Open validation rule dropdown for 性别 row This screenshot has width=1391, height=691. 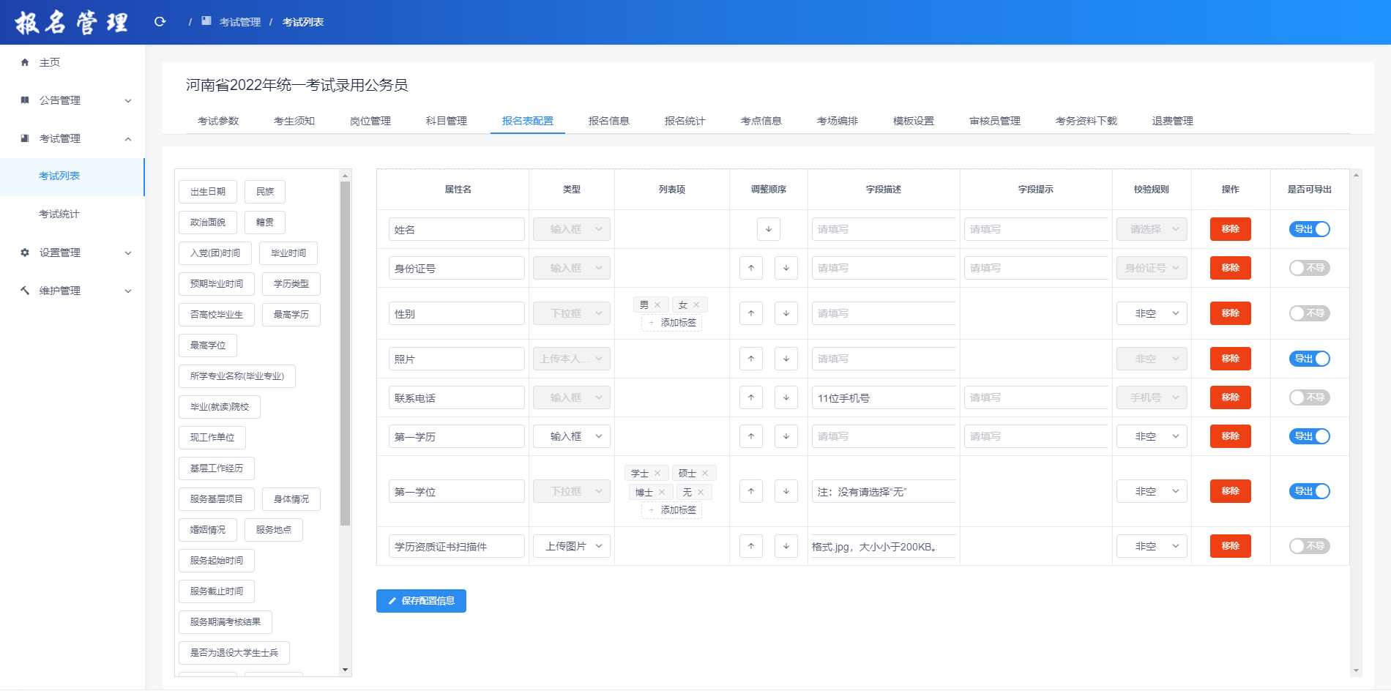[x=1152, y=313]
